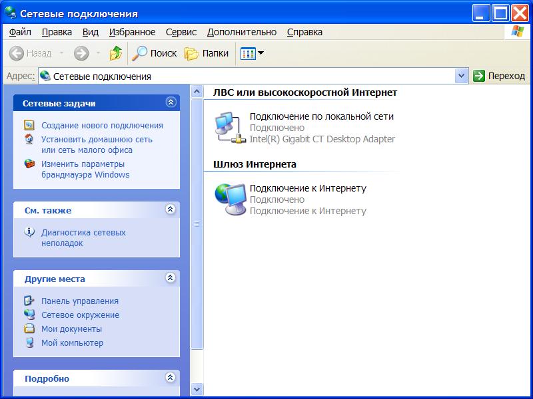
Task: Select Подключение по локальной сети text
Action: (x=322, y=116)
